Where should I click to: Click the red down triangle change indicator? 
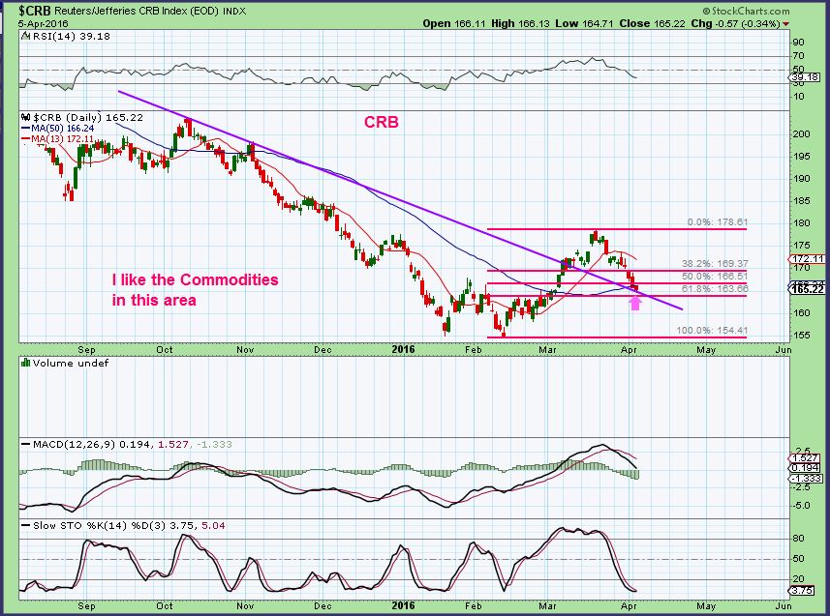tap(786, 24)
